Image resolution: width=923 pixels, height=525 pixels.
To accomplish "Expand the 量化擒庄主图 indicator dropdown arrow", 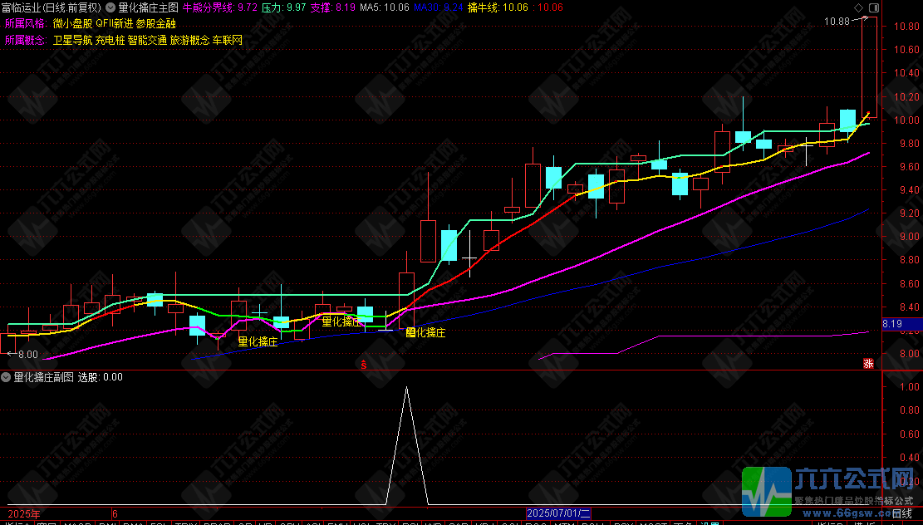I will coord(110,7).
